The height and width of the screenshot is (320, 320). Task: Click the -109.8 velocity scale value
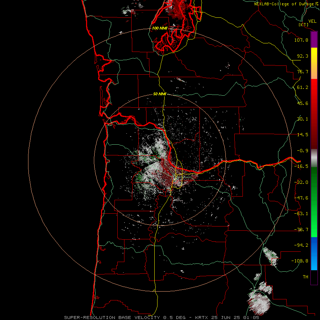point(300,261)
